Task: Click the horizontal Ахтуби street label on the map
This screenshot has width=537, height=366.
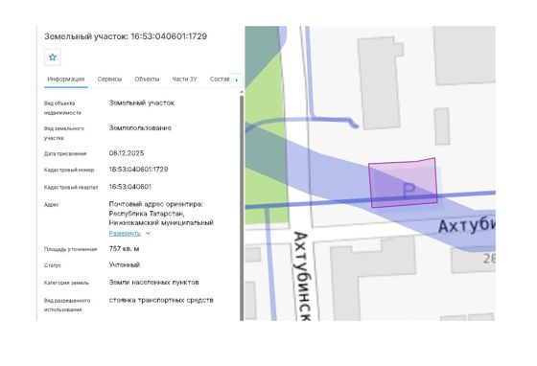Action: coord(467,226)
